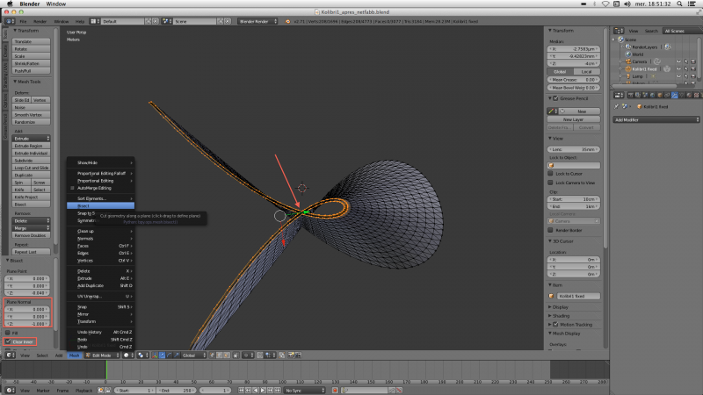The height and width of the screenshot is (395, 703).
Task: Enable Lock to Cursor checkbox
Action: (x=551, y=173)
